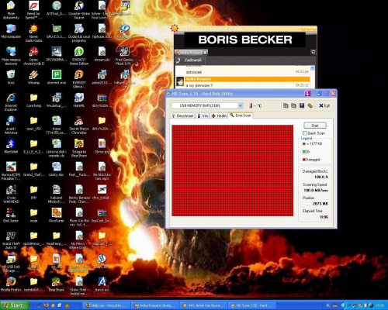The width and height of the screenshot is (388, 310).
Task: Click the blue floppy save icon in HD Tune
Action: 302,105
